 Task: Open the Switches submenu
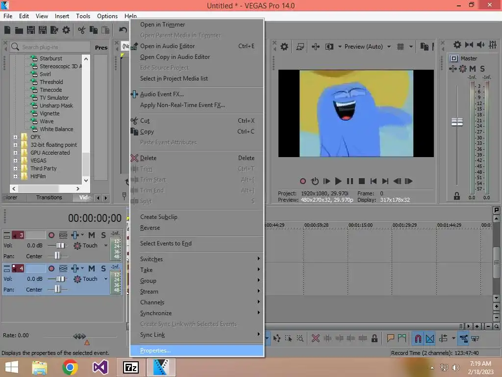point(197,259)
